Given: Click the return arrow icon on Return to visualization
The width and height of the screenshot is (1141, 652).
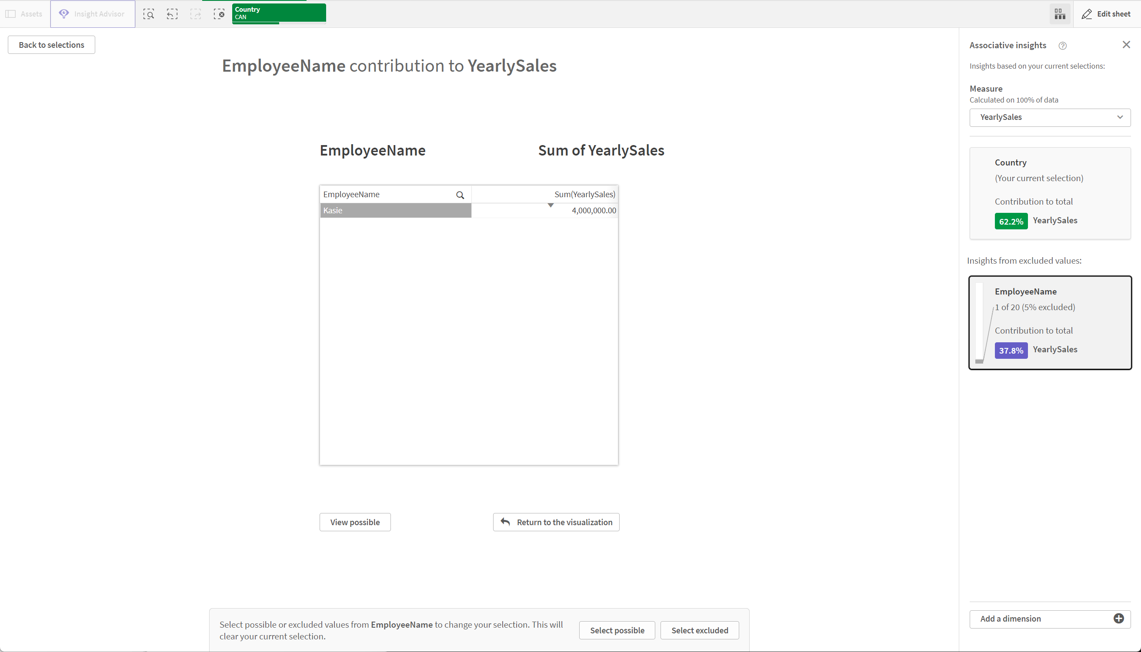Looking at the screenshot, I should 505,521.
